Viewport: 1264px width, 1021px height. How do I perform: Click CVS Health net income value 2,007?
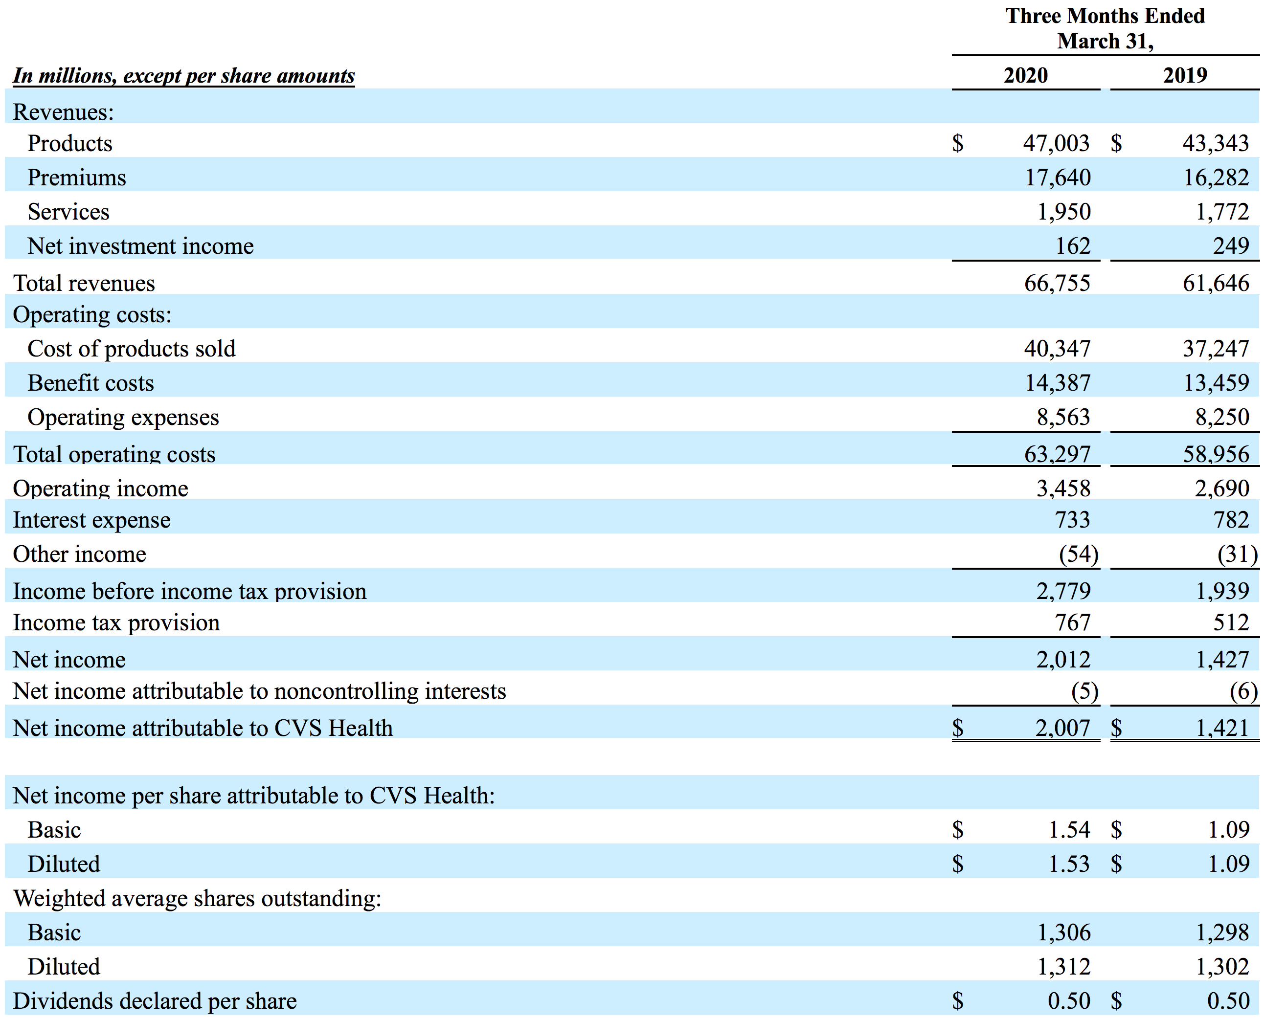1063,728
